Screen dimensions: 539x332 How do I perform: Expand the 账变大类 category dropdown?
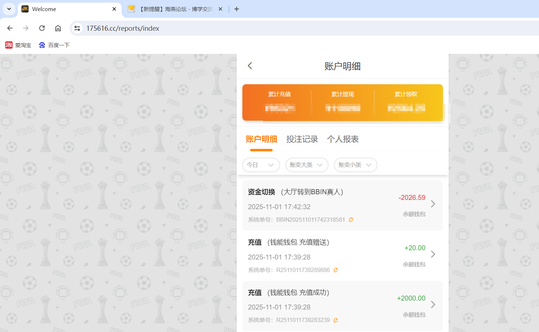coord(307,165)
